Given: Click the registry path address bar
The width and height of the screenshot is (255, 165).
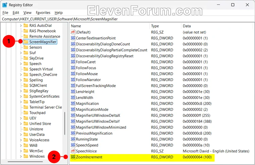Looking at the screenshot, I should click(128, 19).
